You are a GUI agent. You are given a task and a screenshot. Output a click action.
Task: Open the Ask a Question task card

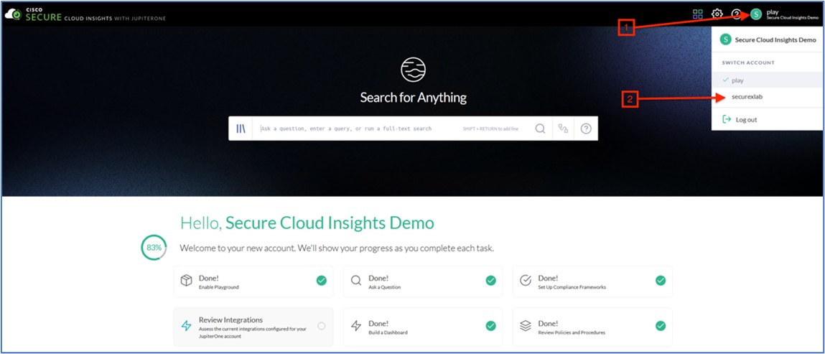(x=423, y=282)
